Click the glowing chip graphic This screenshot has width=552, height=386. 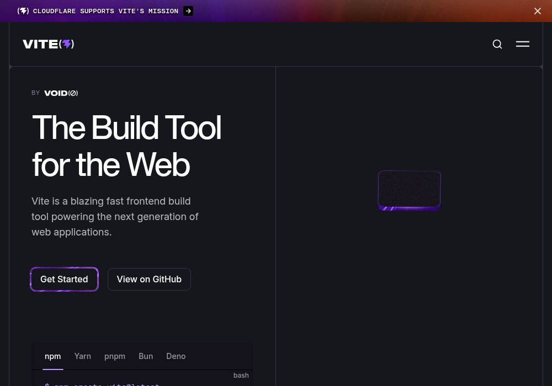[409, 191]
